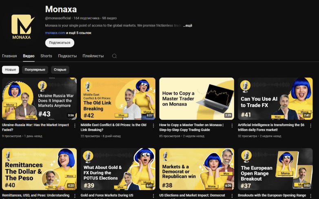Switch to the Shorts tab

[46, 56]
